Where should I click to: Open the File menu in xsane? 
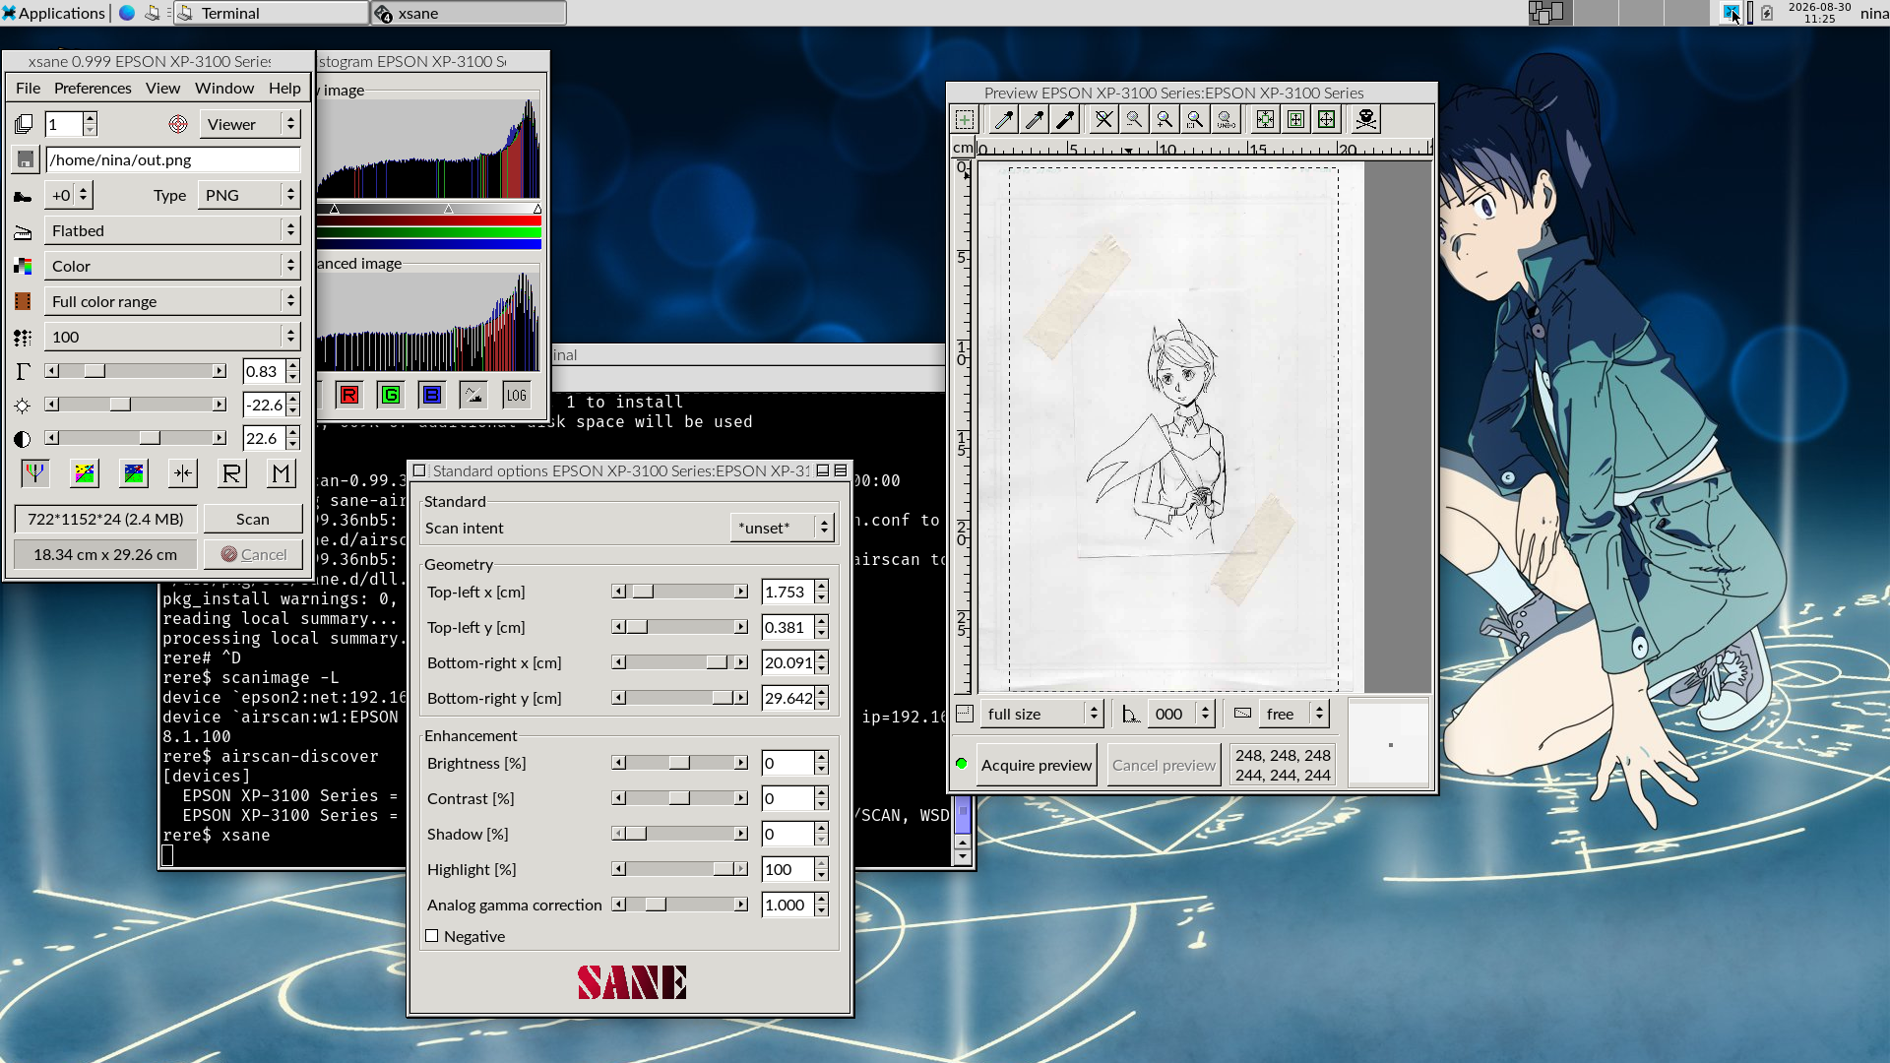[29, 88]
